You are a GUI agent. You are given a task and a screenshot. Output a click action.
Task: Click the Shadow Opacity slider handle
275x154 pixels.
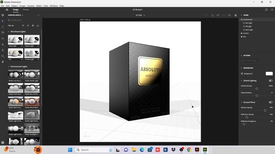pyautogui.click(x=265, y=110)
